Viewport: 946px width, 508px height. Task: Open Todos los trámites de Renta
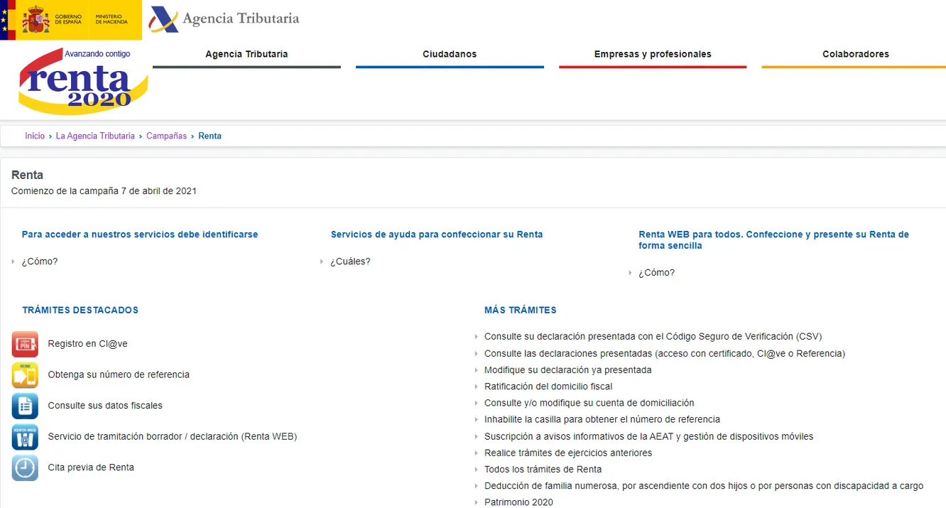pyautogui.click(x=543, y=470)
